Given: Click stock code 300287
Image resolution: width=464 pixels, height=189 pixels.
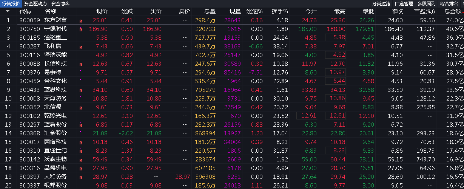Looking at the screenshot, I should (x=29, y=46).
